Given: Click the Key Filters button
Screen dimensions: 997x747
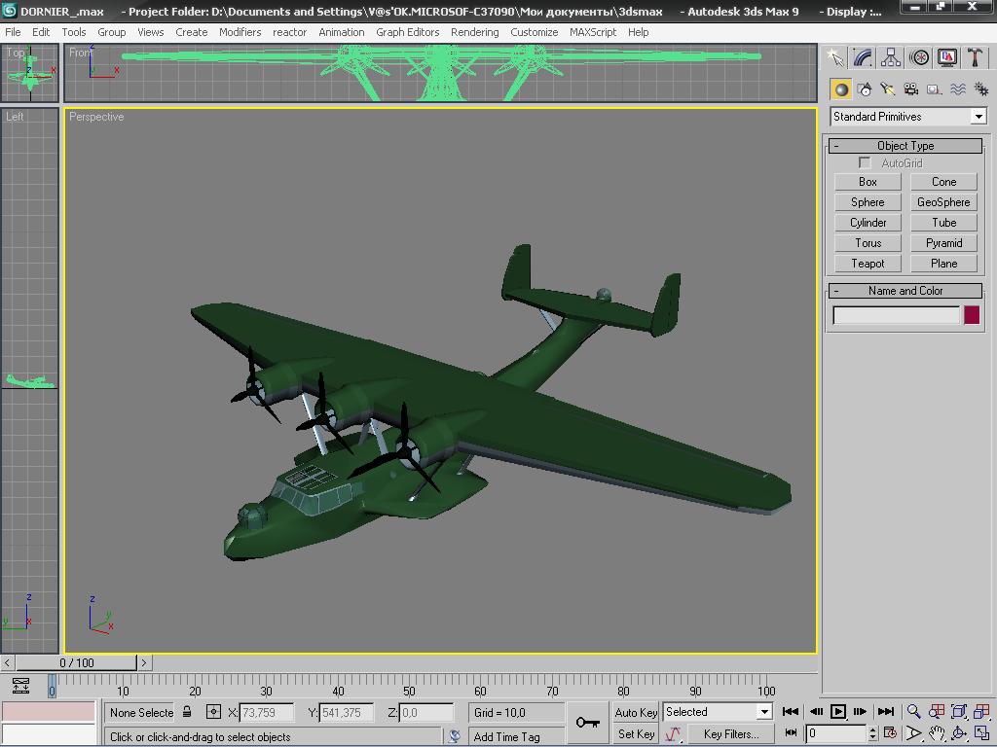Looking at the screenshot, I should (x=730, y=734).
